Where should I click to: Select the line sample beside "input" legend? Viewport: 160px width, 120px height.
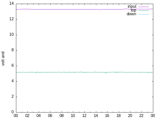tap(143, 6)
